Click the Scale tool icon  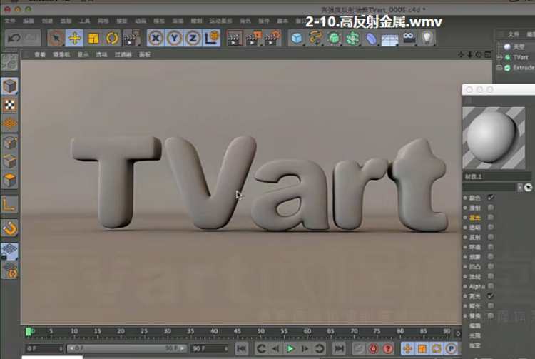pyautogui.click(x=93, y=38)
